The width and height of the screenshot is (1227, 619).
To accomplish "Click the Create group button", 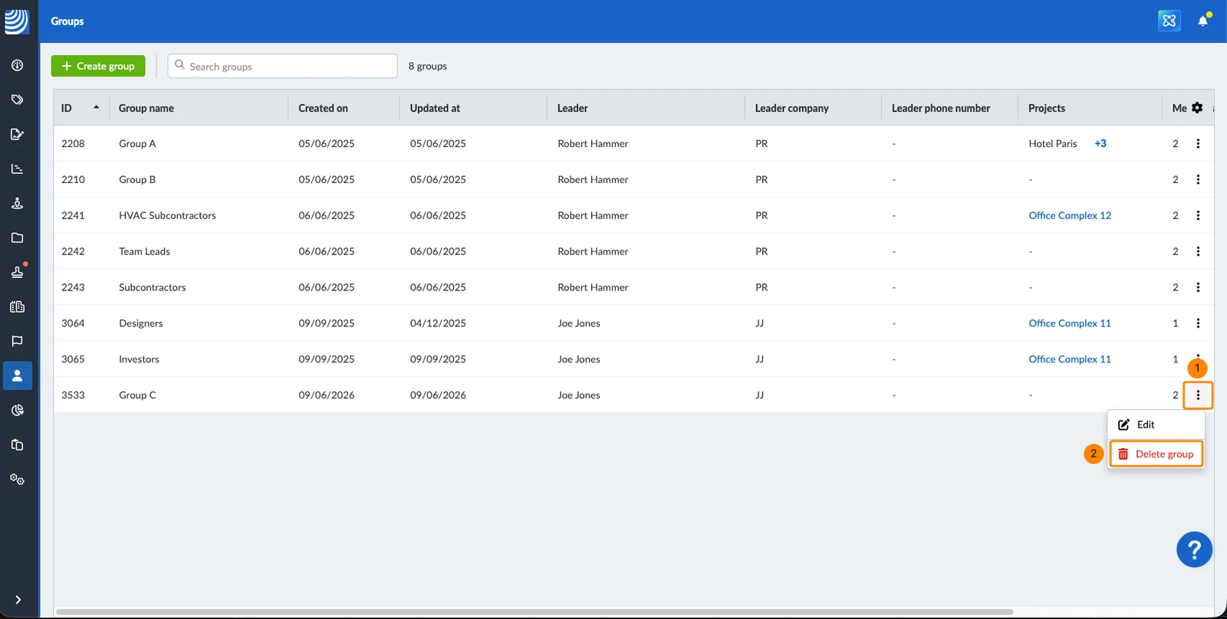I will pos(98,66).
